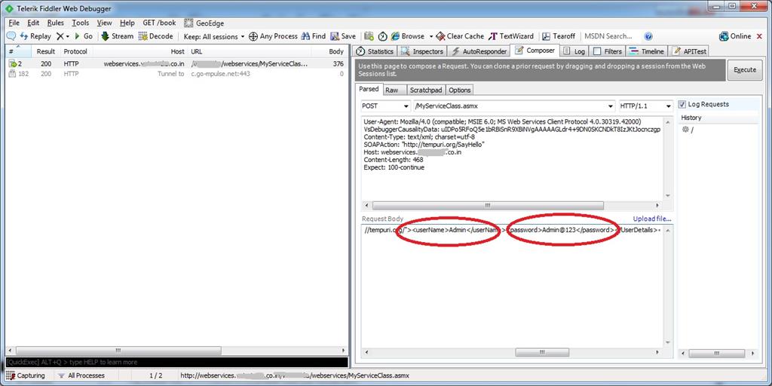Select session 182 Tunnel to row

pyautogui.click(x=176, y=73)
